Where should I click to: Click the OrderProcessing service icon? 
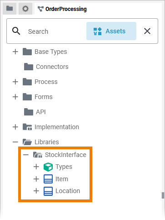tap(40, 9)
